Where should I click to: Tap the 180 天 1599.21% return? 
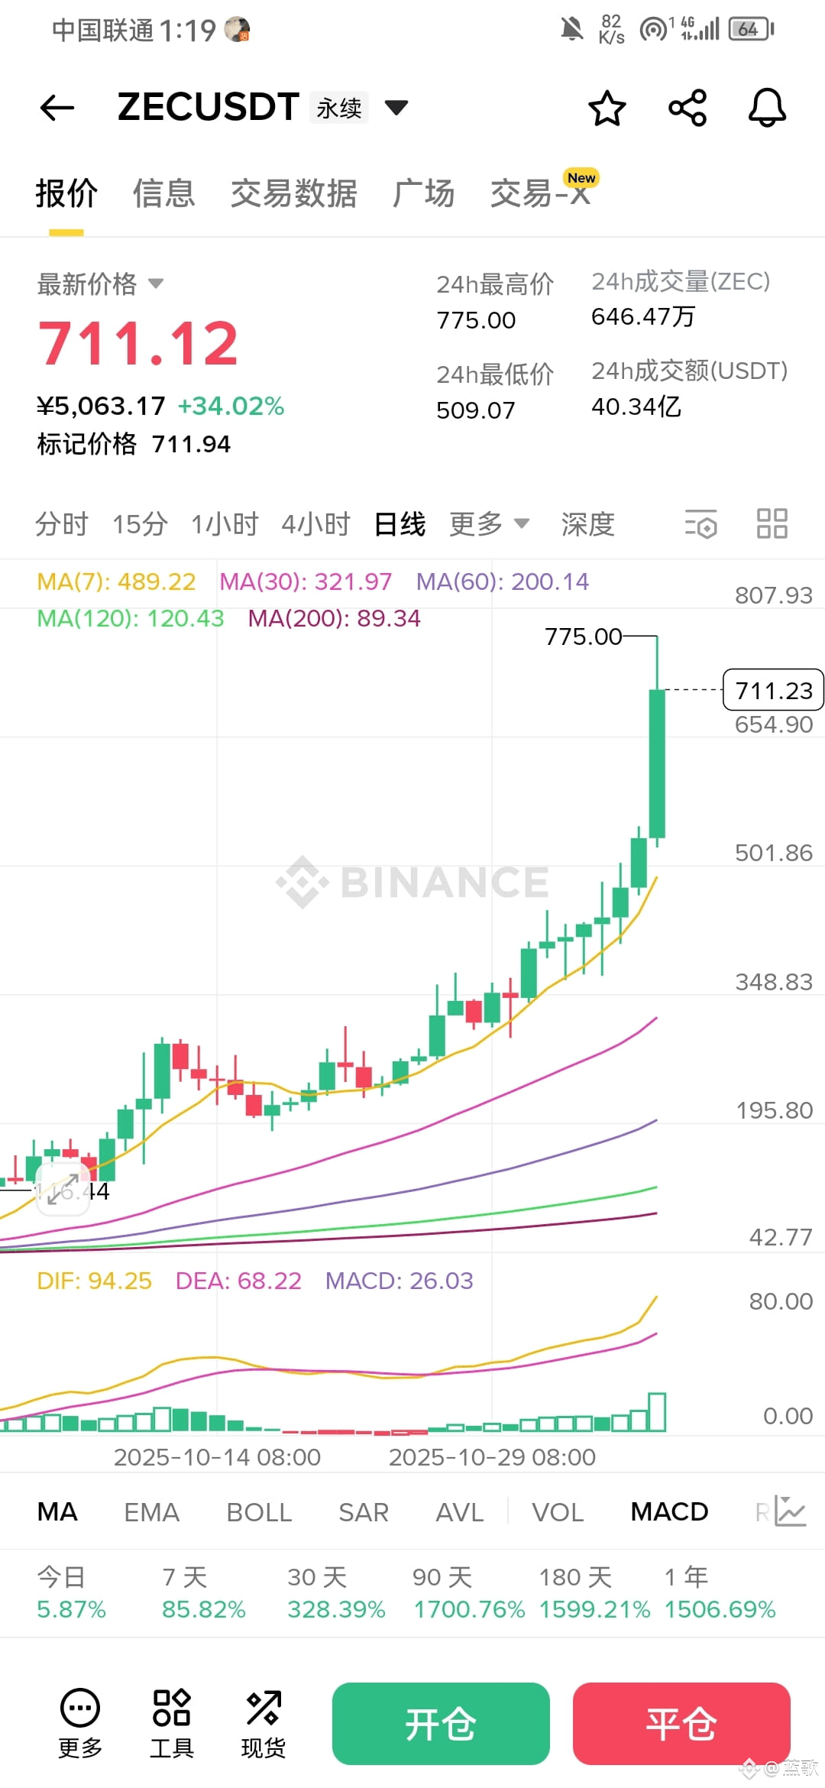(594, 1593)
